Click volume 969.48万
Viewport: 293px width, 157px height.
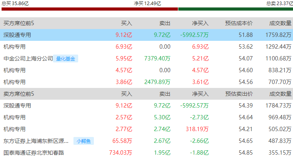280,117
